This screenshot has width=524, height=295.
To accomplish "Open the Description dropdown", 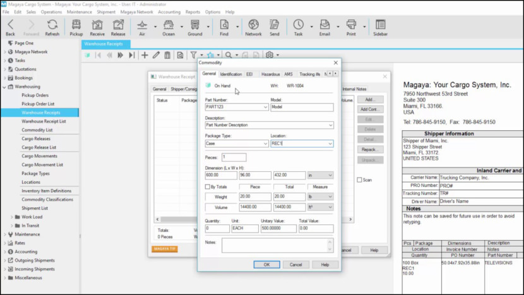I will 331,125.
